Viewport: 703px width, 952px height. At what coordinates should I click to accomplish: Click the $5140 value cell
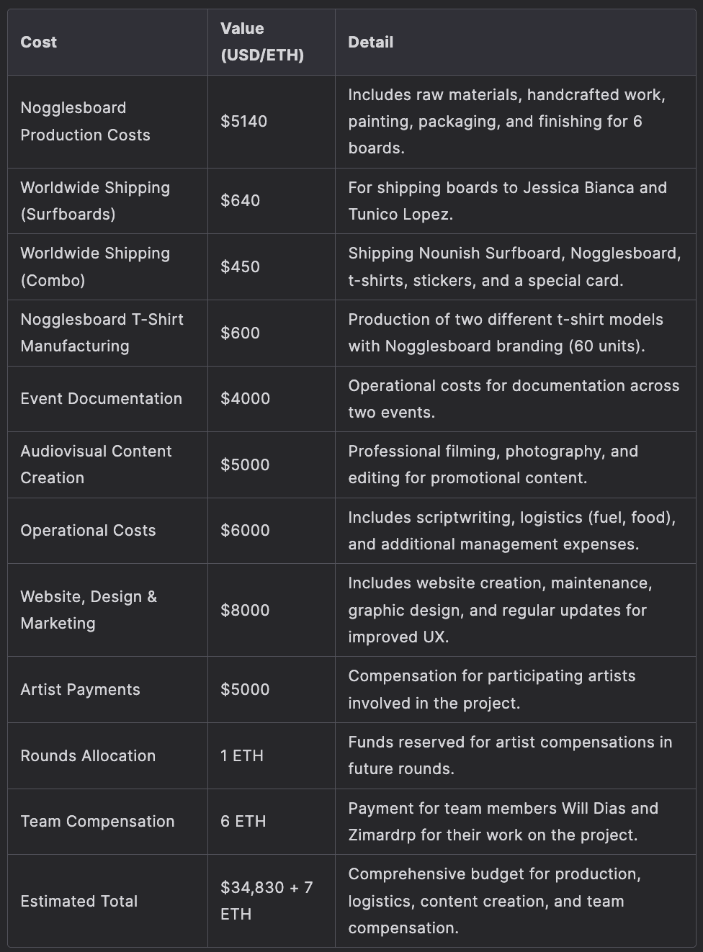coord(243,121)
